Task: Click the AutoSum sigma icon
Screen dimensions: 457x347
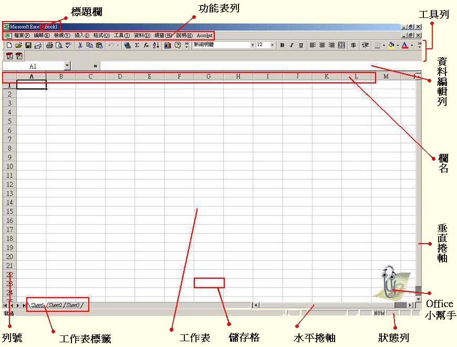Action: (137, 46)
